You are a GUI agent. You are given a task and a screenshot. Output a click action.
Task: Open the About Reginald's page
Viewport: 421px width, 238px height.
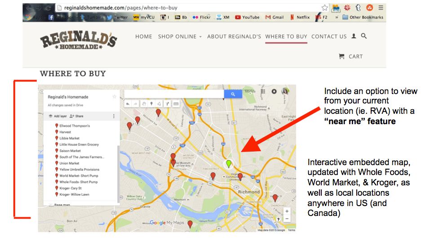pos(234,36)
